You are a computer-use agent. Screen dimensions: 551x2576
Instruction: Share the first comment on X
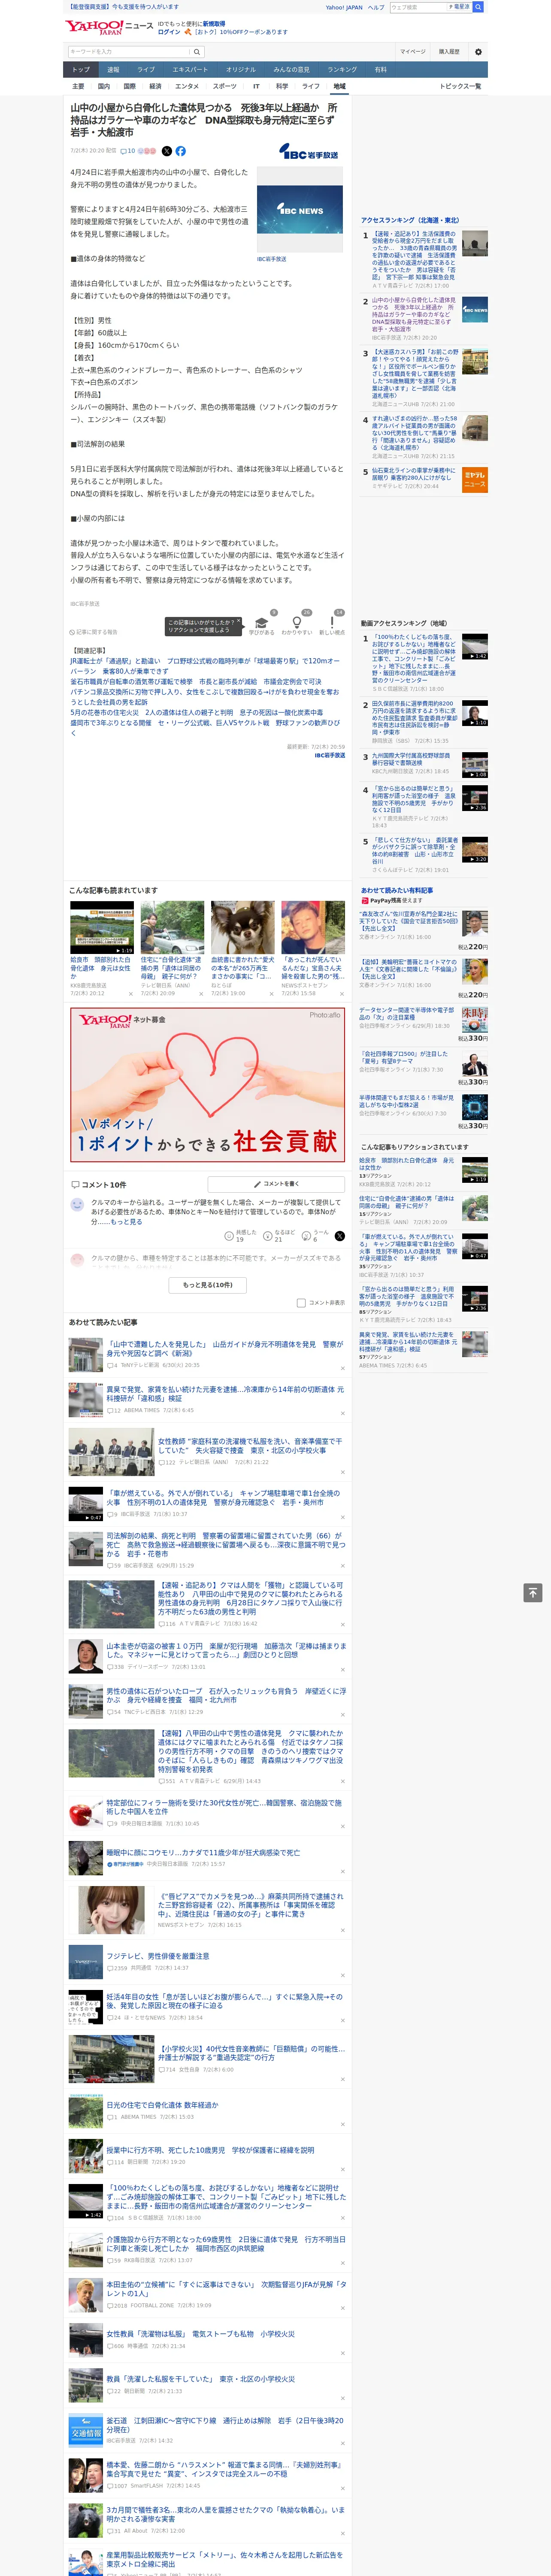pos(340,1236)
